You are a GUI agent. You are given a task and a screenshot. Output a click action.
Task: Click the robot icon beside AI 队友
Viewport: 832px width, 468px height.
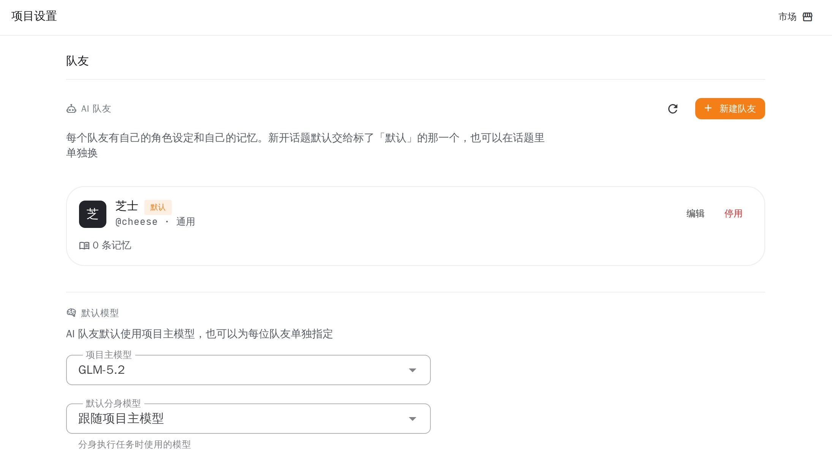71,109
